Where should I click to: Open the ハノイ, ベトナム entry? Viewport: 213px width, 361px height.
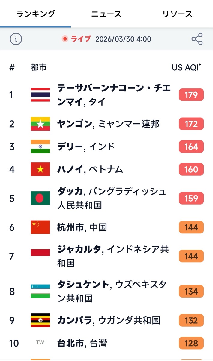(x=90, y=170)
